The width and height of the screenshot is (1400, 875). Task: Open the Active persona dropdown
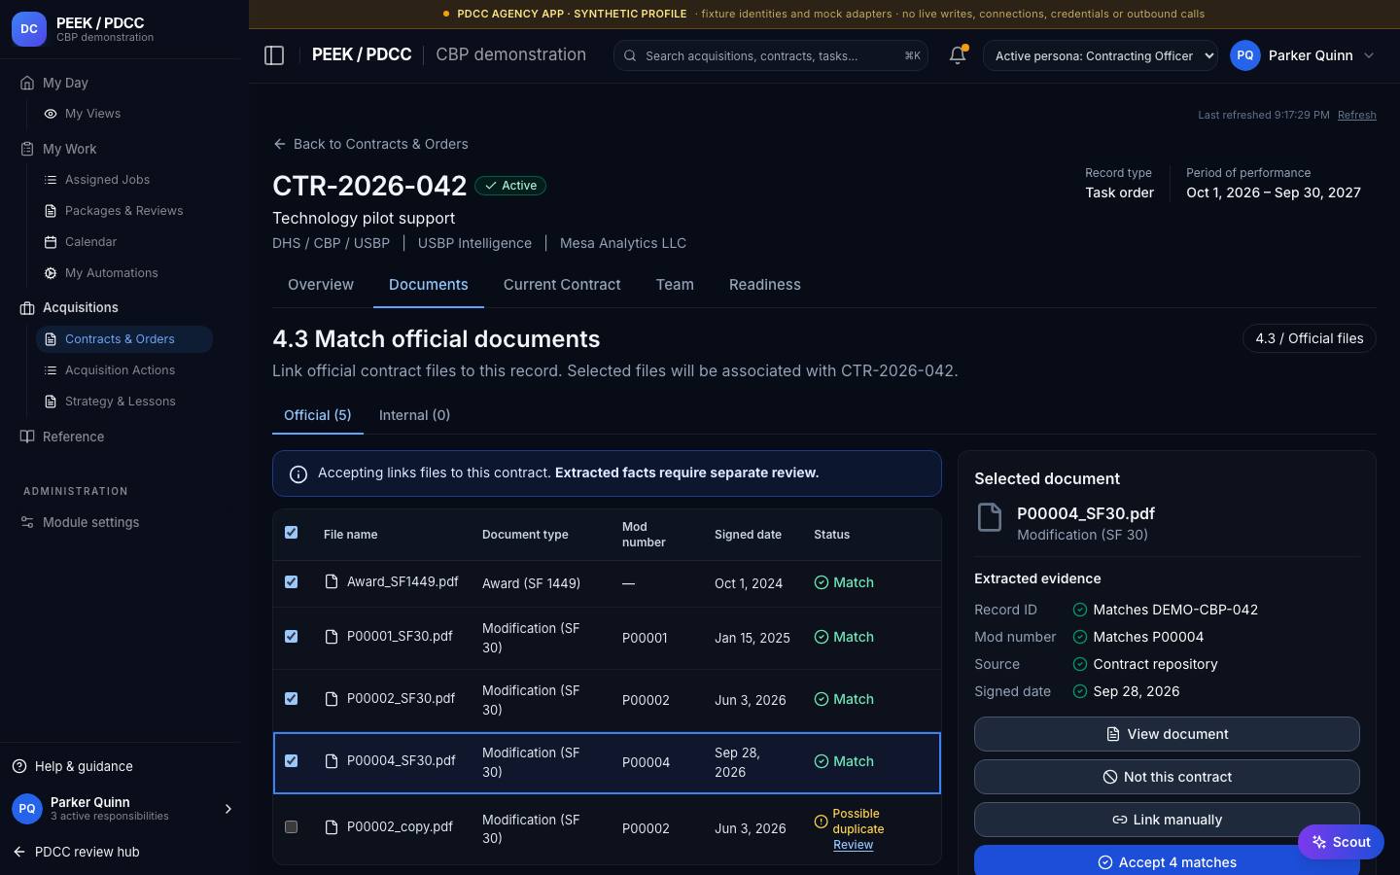click(x=1101, y=55)
